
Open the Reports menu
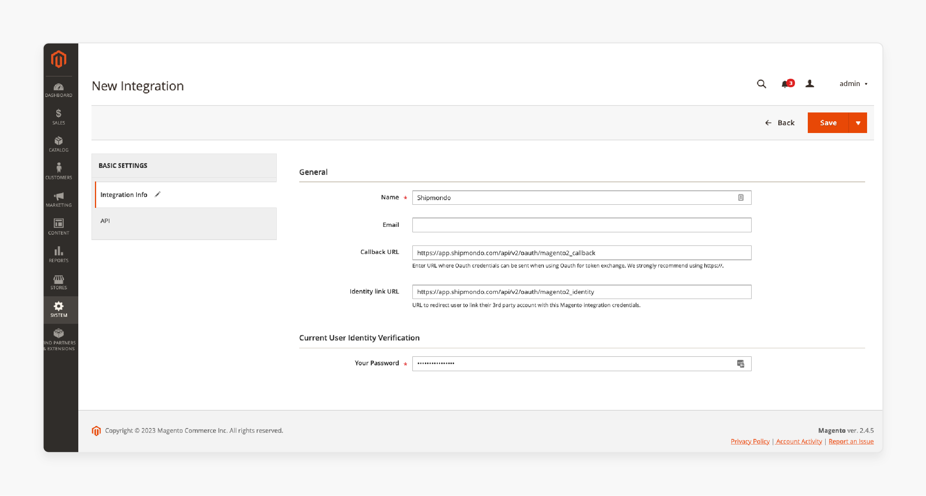[x=59, y=255]
